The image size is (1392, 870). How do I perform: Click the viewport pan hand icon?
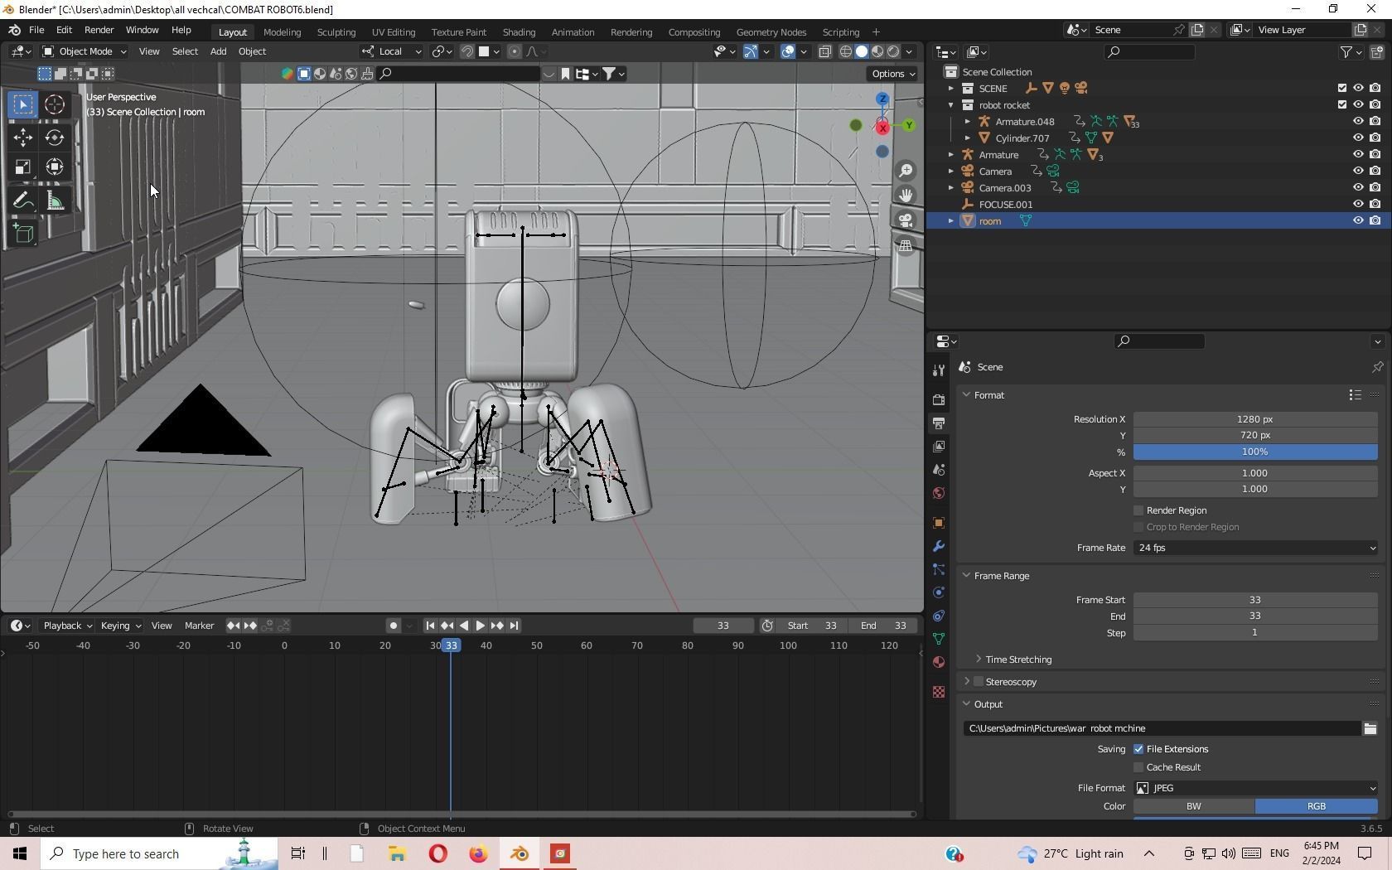[906, 196]
